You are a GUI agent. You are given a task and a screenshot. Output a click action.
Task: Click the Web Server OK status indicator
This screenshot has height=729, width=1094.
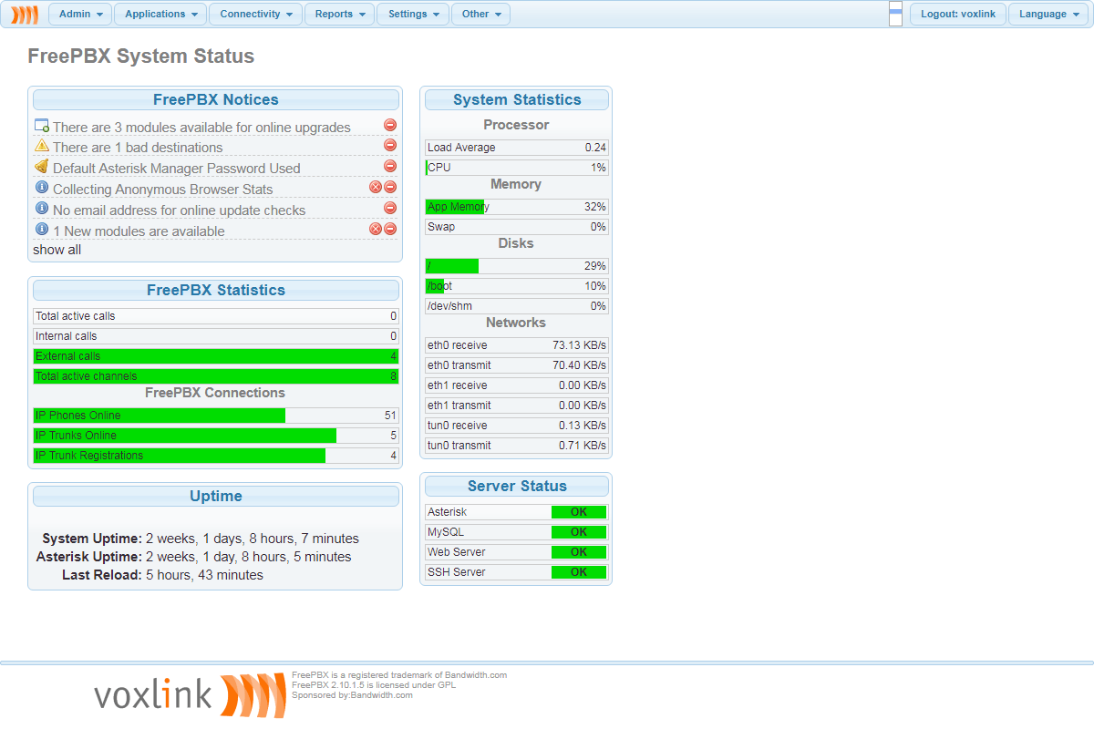coord(579,552)
